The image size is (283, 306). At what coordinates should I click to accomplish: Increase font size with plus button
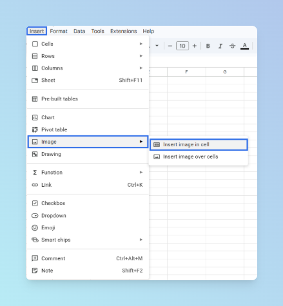pyautogui.click(x=195, y=46)
